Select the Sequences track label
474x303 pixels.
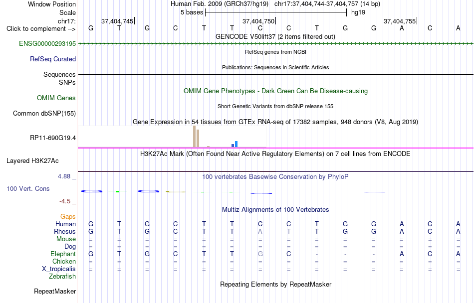tap(59, 74)
